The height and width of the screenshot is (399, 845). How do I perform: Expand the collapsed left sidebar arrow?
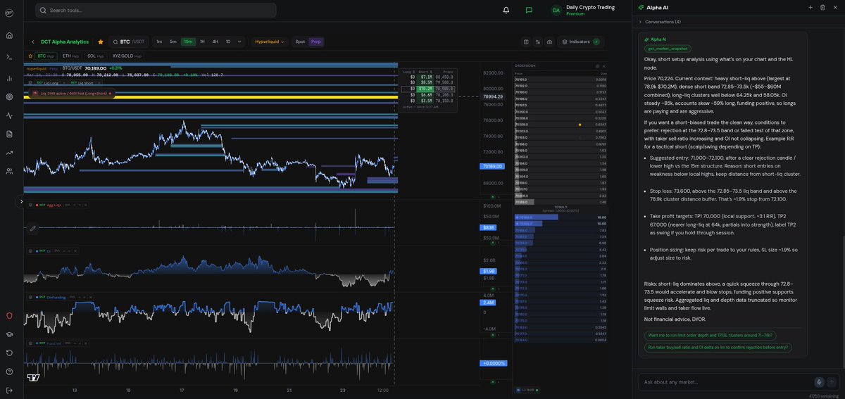20,202
